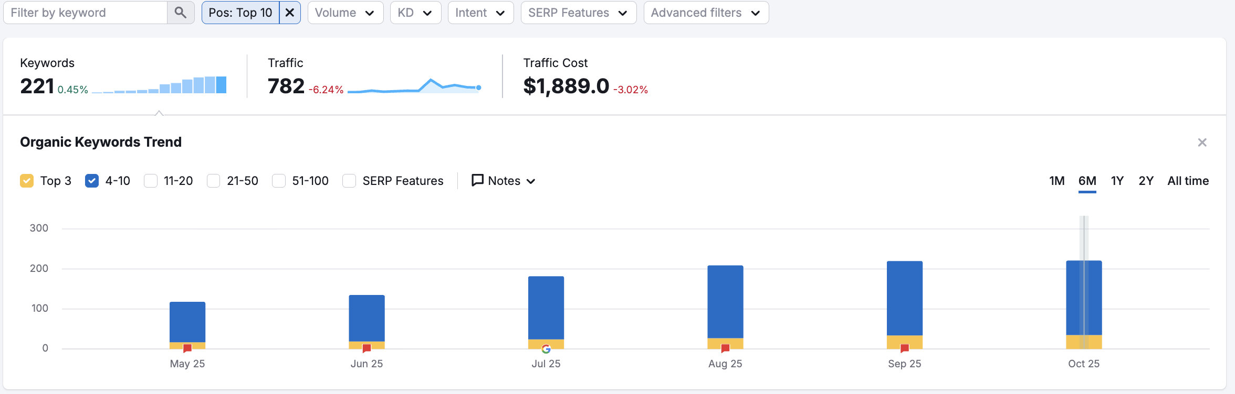The height and width of the screenshot is (394, 1235).
Task: Open the Notes dropdown
Action: [x=504, y=181]
